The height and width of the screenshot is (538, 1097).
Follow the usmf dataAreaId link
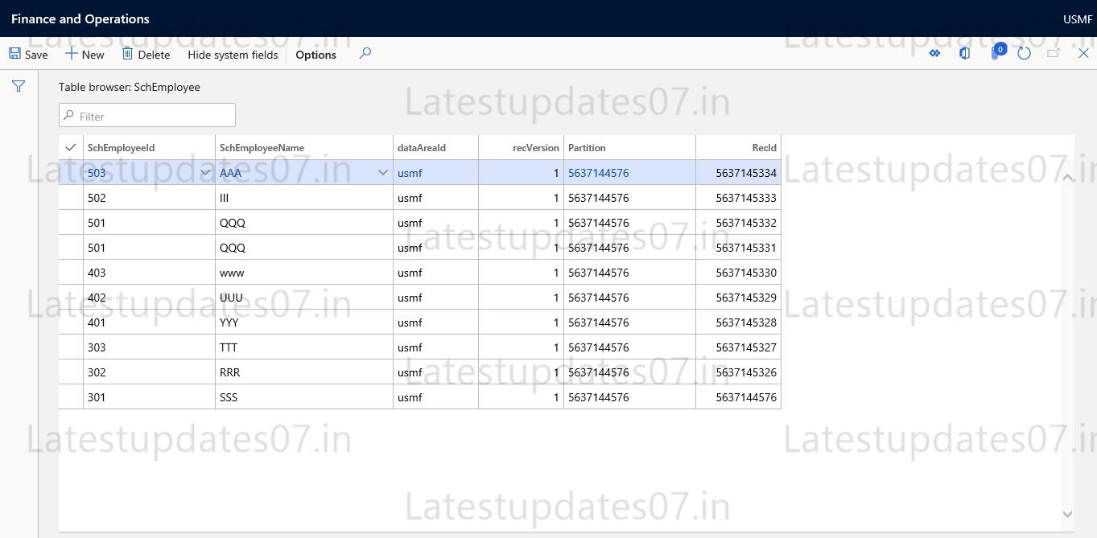409,172
